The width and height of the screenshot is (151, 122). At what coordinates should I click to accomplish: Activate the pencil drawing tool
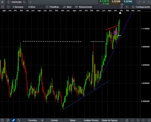[x=14, y=120]
